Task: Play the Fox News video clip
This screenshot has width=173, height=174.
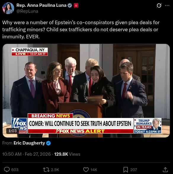Action: (x=86, y=91)
